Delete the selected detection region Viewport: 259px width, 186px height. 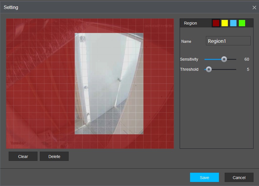[54, 156]
